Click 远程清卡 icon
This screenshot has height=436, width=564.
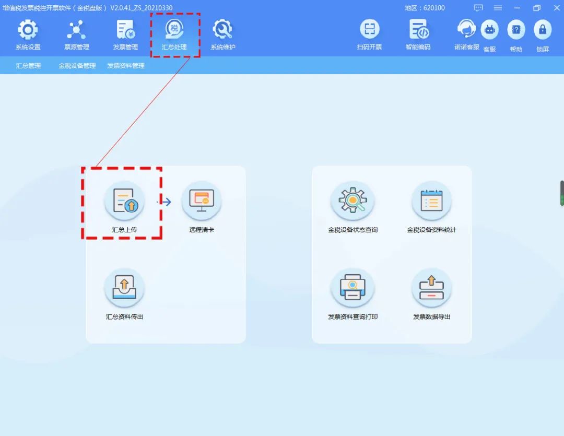[202, 201]
